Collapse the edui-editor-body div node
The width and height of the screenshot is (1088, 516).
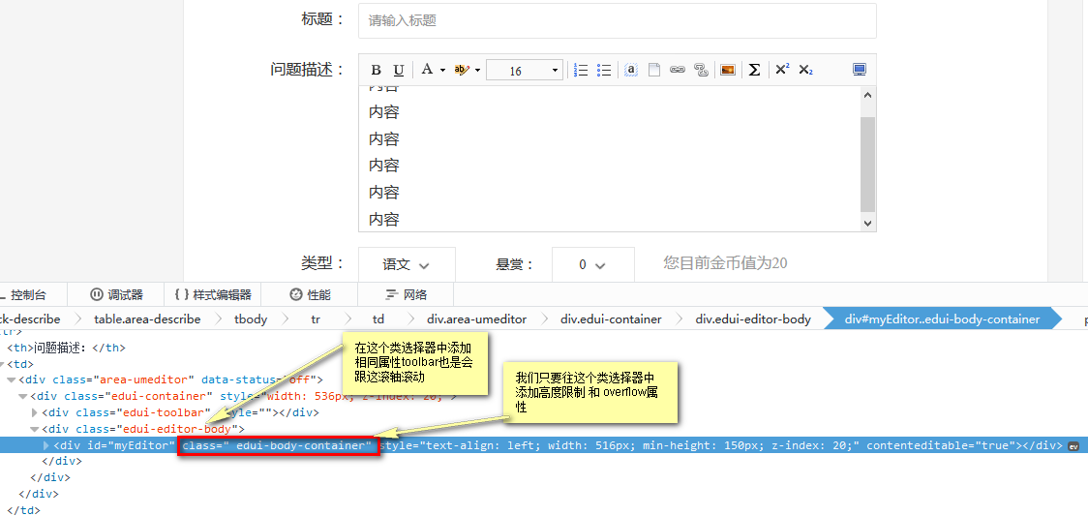[x=36, y=429]
